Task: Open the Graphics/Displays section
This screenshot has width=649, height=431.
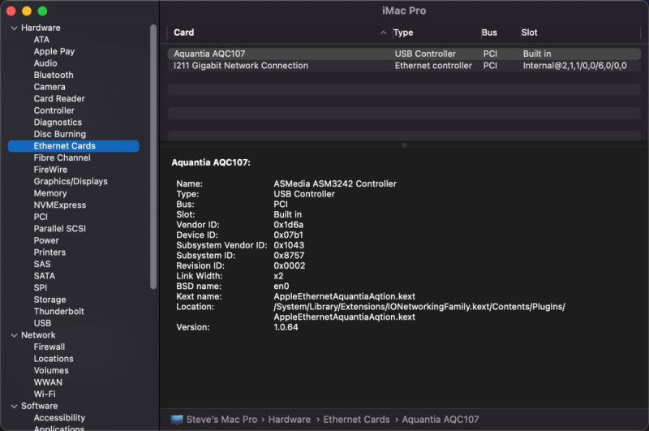Action: point(71,182)
